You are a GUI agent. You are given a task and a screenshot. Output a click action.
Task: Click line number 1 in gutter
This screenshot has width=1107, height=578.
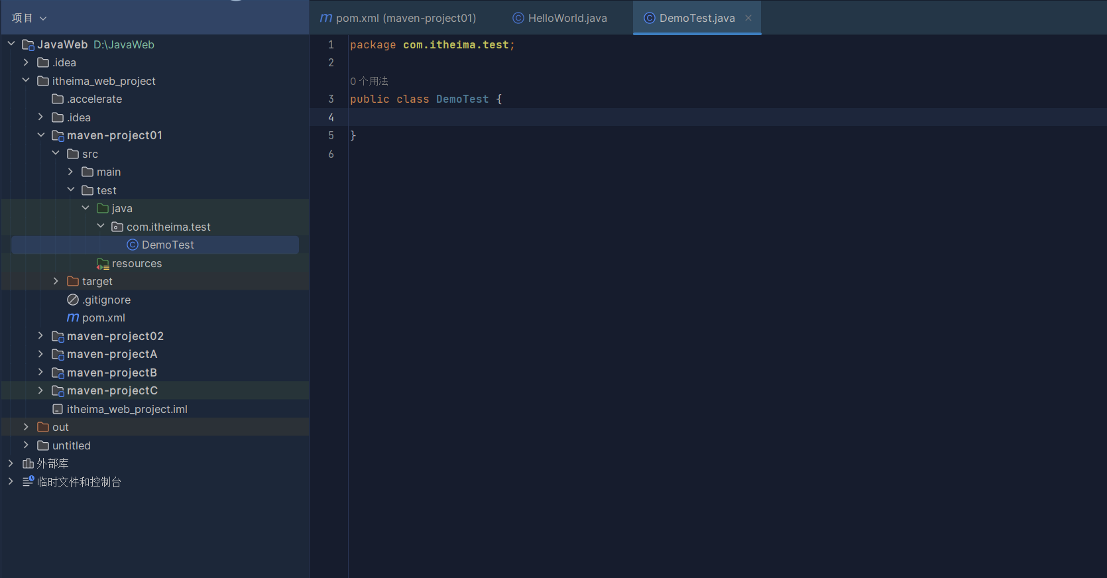coord(331,44)
